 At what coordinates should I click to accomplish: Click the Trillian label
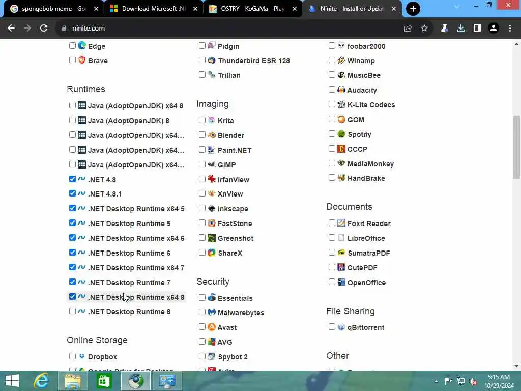point(229,75)
